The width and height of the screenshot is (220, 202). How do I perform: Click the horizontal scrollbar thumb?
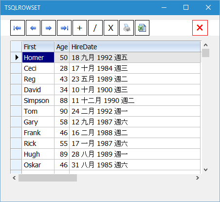tap(48, 178)
